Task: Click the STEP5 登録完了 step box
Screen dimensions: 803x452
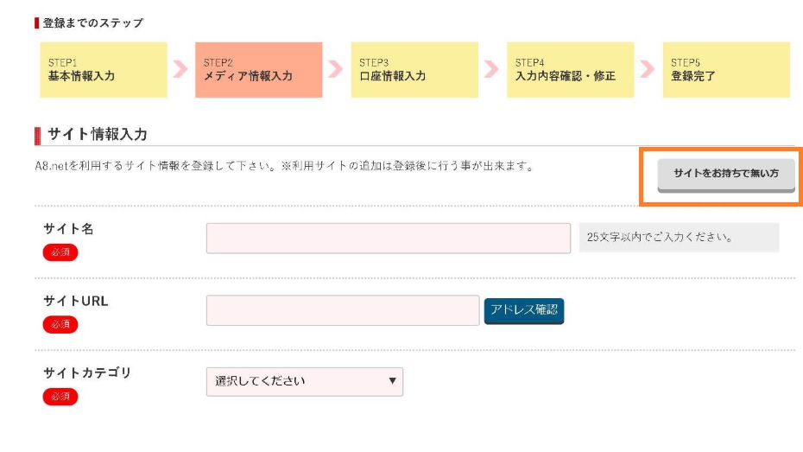Action: (725, 70)
